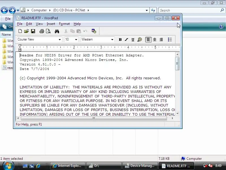This screenshot has width=226, height=170.
Task: Click the WordPad vertical scrollbar thumb
Action: pos(177,63)
